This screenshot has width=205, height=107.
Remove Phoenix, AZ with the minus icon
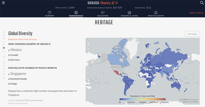[x=117, y=3]
